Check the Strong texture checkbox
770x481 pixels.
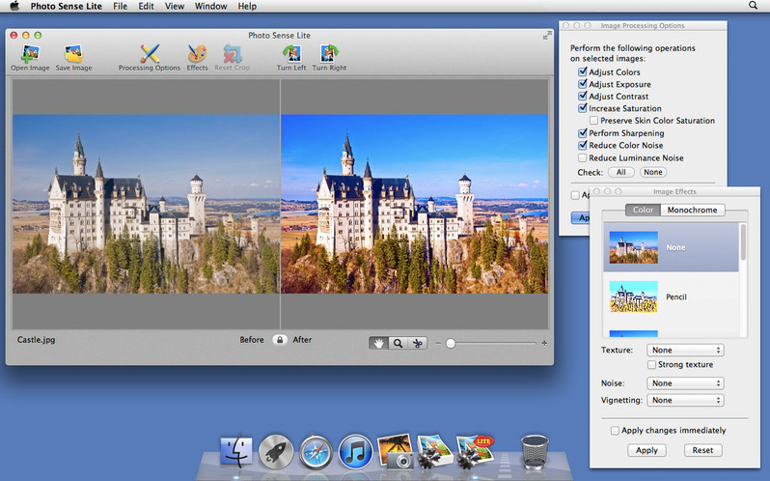click(651, 364)
